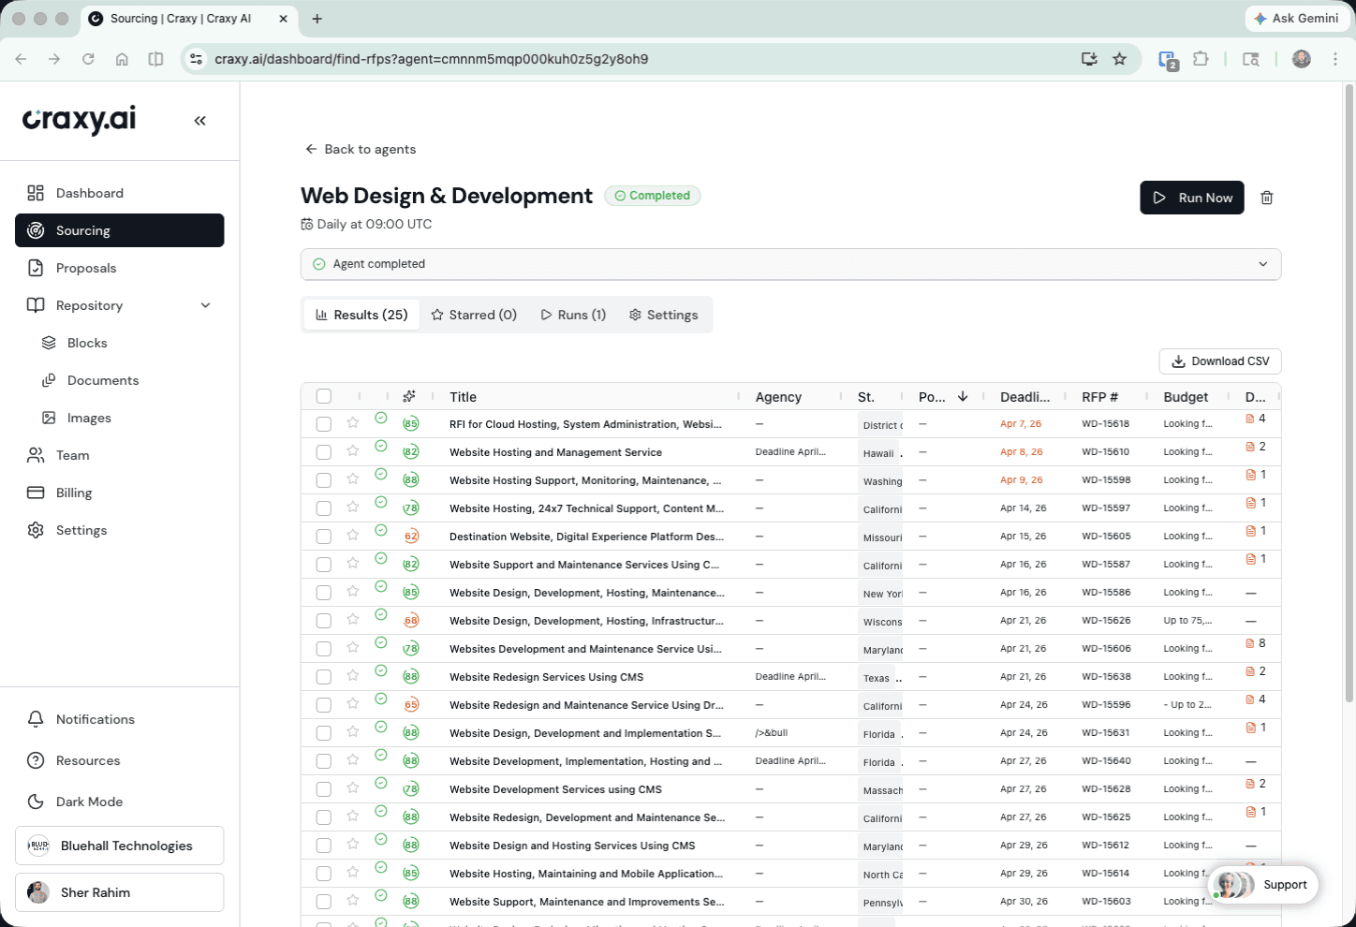Switch to the Results (25) tab
Screen dimensions: 1356x927
pos(361,315)
